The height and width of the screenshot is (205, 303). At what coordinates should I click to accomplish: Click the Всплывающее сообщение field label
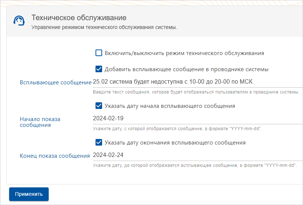[55, 83]
